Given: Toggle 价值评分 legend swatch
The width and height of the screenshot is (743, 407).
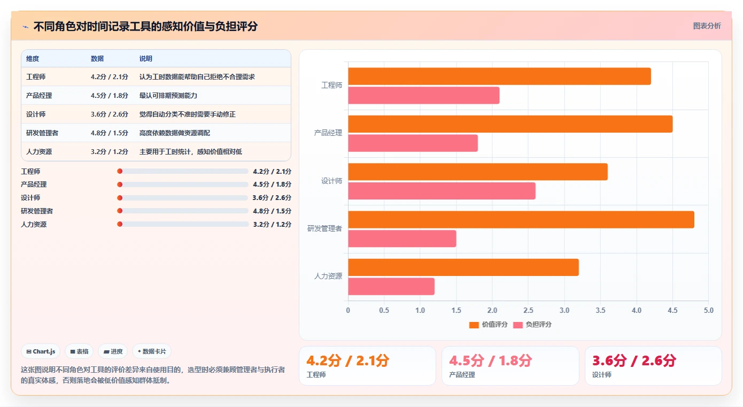Looking at the screenshot, I should 474,325.
